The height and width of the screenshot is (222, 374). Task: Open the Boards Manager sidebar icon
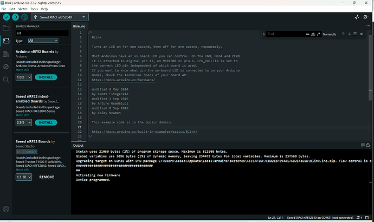[6, 41]
